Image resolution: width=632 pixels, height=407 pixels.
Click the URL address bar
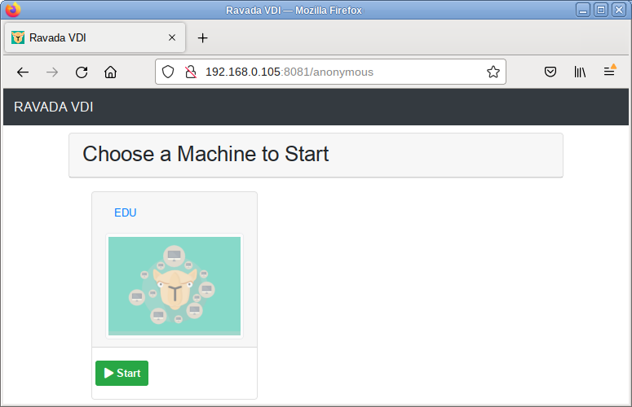point(330,72)
